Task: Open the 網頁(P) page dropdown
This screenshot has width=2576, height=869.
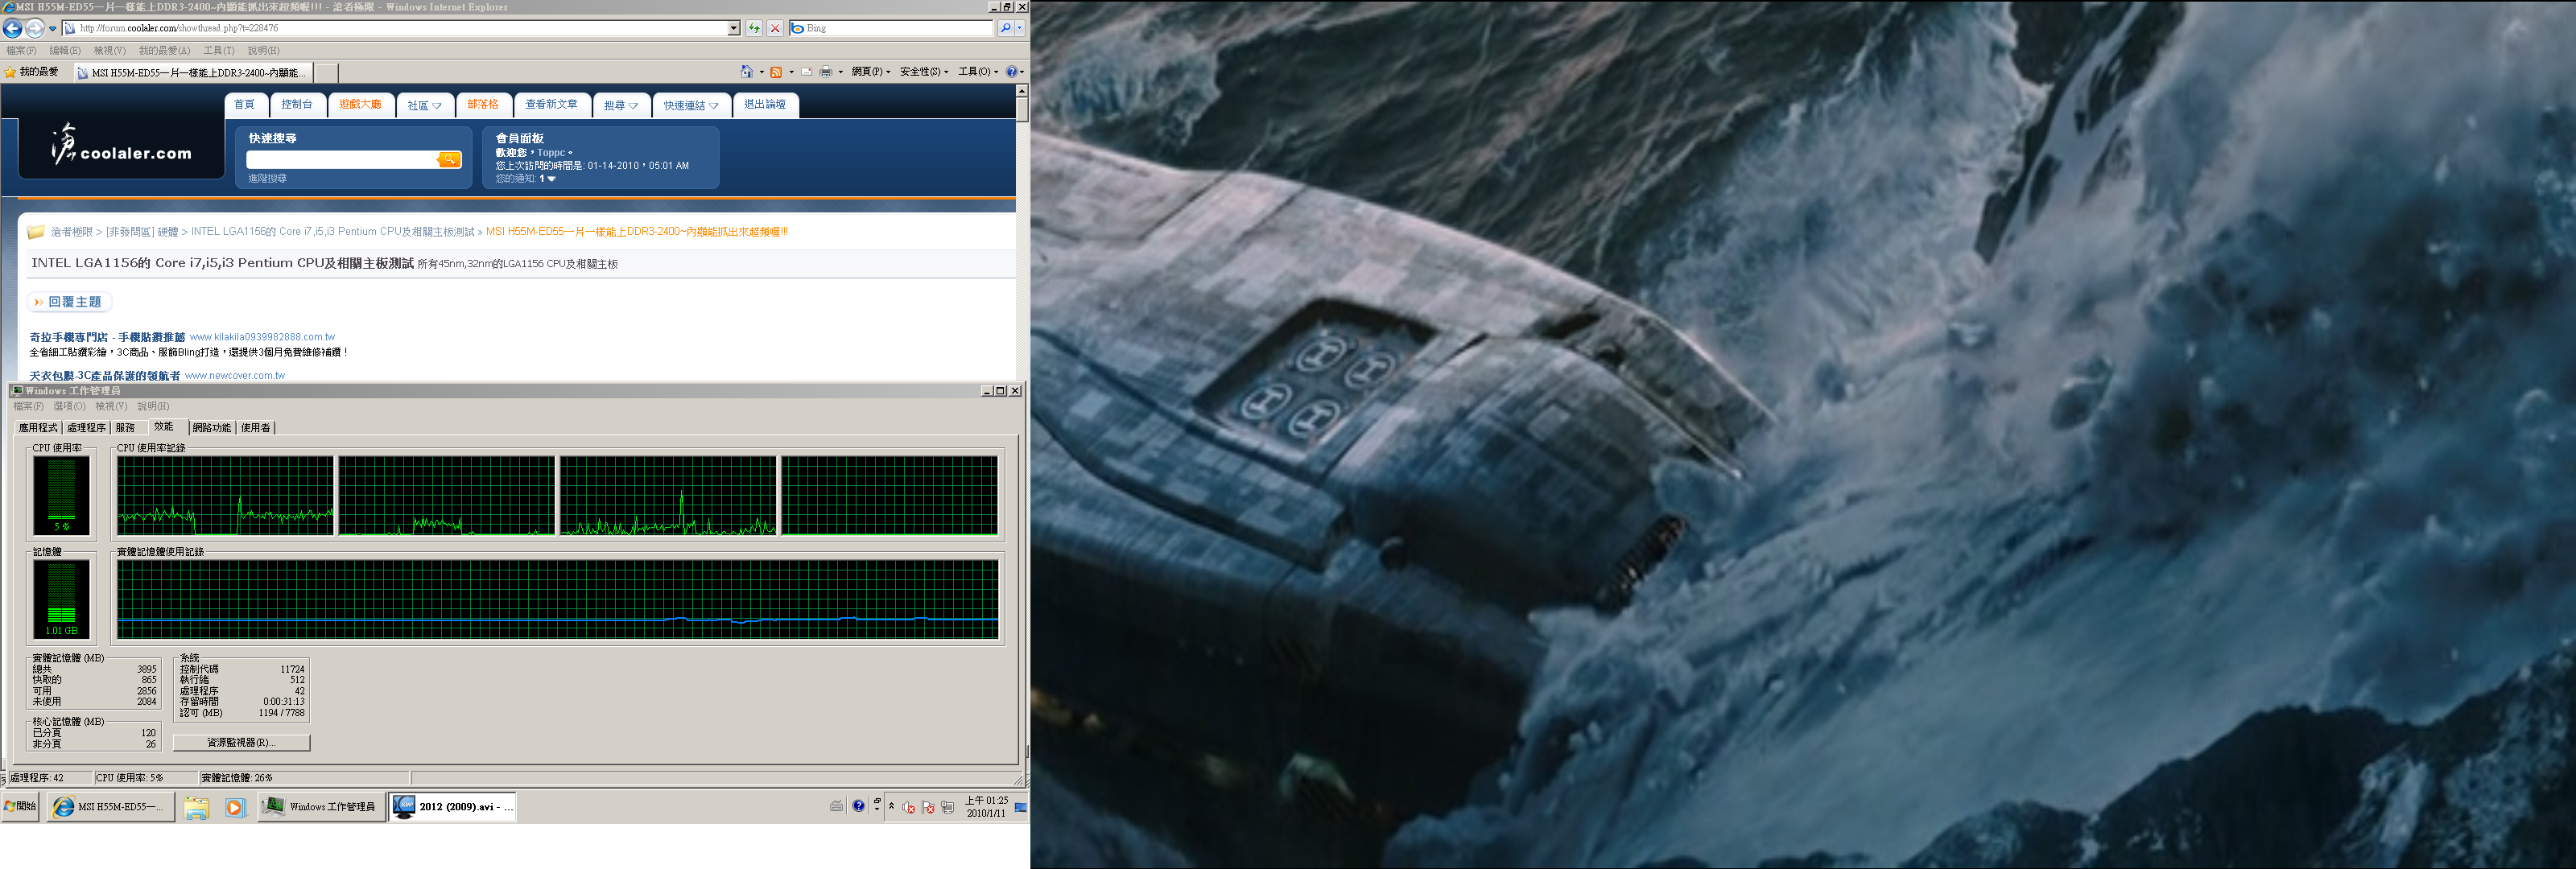Action: tap(870, 71)
